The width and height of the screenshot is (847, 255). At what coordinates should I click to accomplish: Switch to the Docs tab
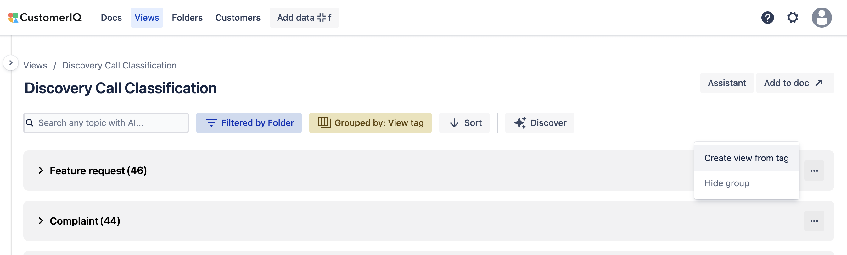[x=111, y=18]
